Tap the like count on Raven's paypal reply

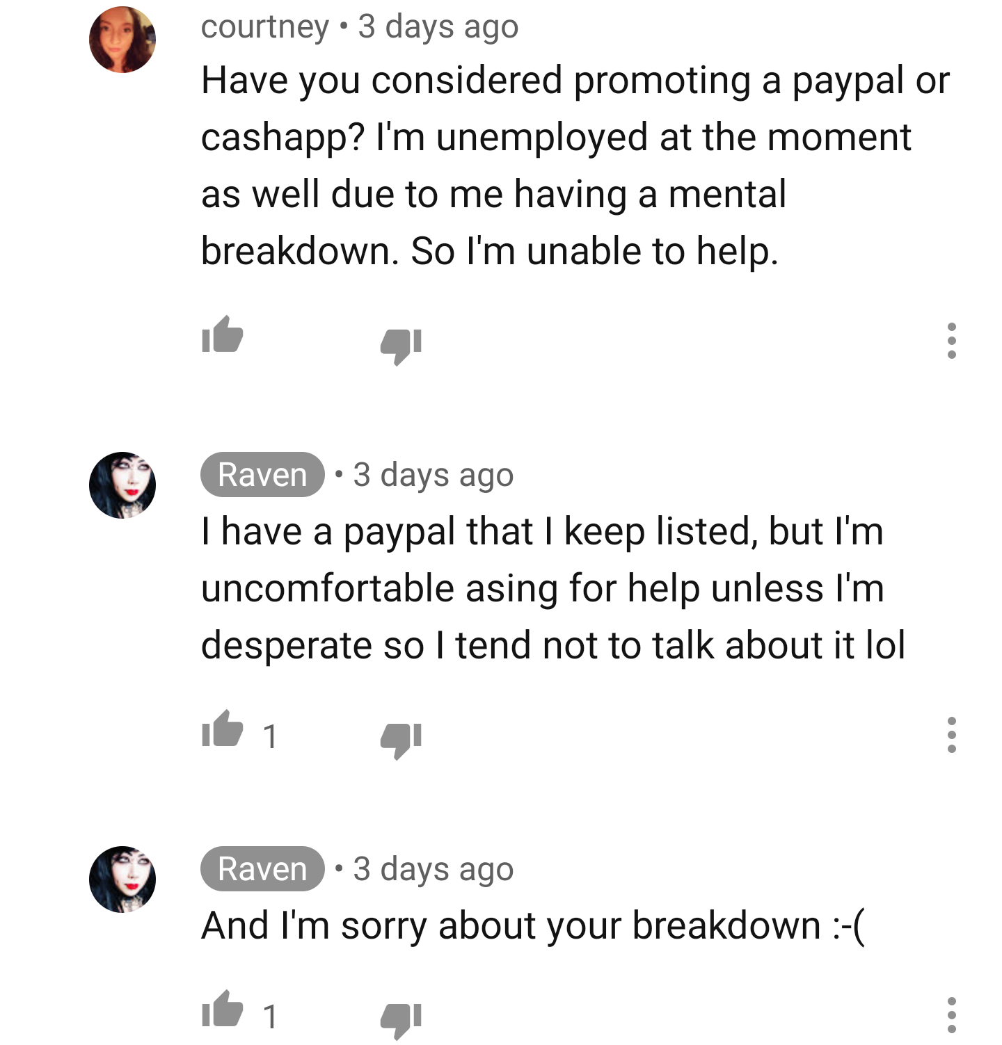click(x=271, y=737)
